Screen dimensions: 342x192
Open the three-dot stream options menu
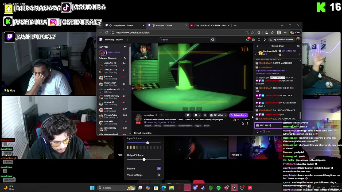pos(247,123)
